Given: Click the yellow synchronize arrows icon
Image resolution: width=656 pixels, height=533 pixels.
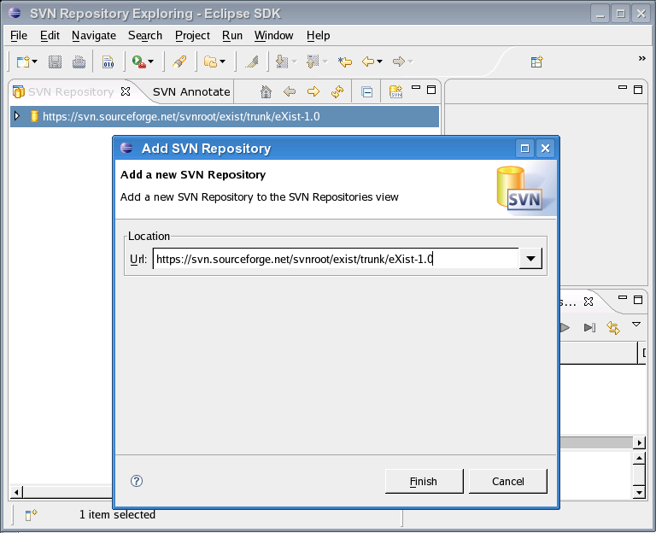Looking at the screenshot, I should (613, 328).
